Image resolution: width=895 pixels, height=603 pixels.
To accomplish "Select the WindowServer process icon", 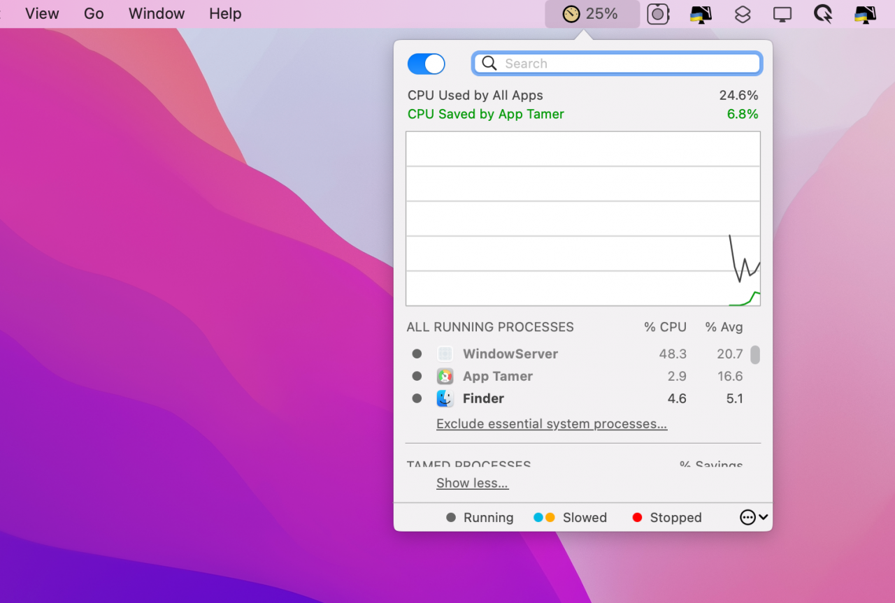I will pos(445,354).
